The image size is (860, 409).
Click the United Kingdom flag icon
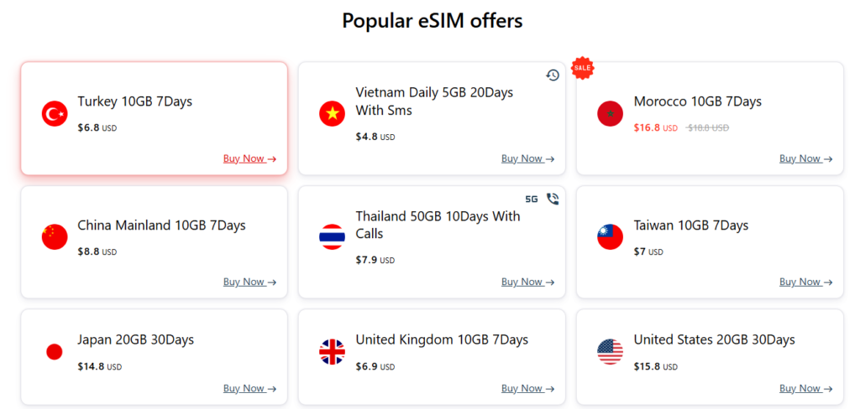click(333, 352)
